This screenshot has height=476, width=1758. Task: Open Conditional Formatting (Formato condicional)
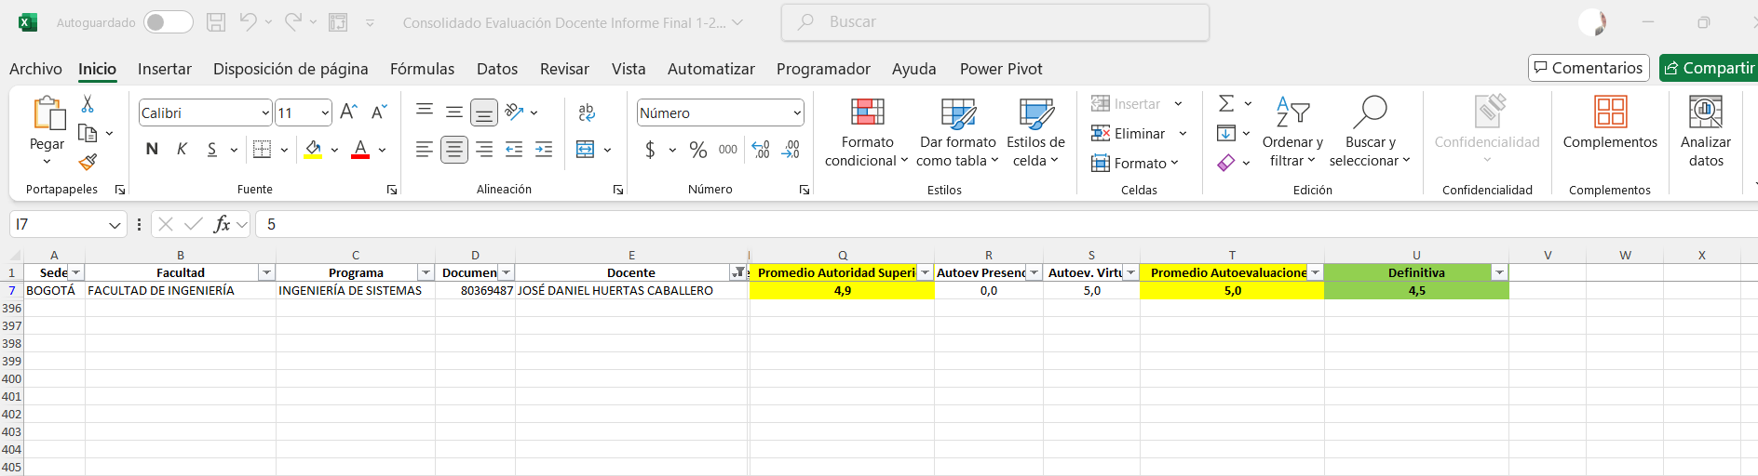[866, 134]
